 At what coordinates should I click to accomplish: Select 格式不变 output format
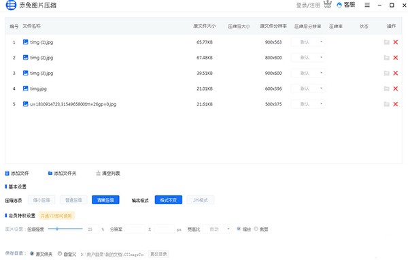[x=169, y=200]
